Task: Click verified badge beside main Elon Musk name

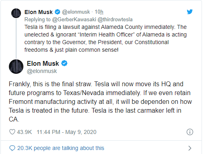Action: pyautogui.click(x=65, y=63)
